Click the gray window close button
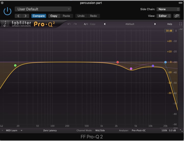184x141 pixels. point(2,3)
